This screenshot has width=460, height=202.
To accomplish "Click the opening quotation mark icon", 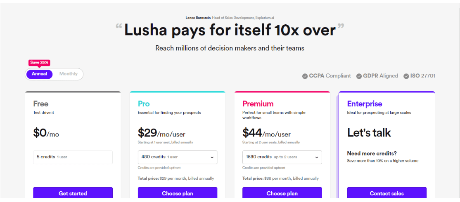I will pyautogui.click(x=119, y=27).
